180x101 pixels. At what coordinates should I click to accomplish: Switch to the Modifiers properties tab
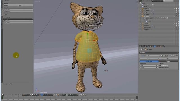point(155,46)
